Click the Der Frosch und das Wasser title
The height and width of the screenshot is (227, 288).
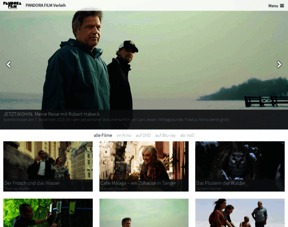coord(32,183)
